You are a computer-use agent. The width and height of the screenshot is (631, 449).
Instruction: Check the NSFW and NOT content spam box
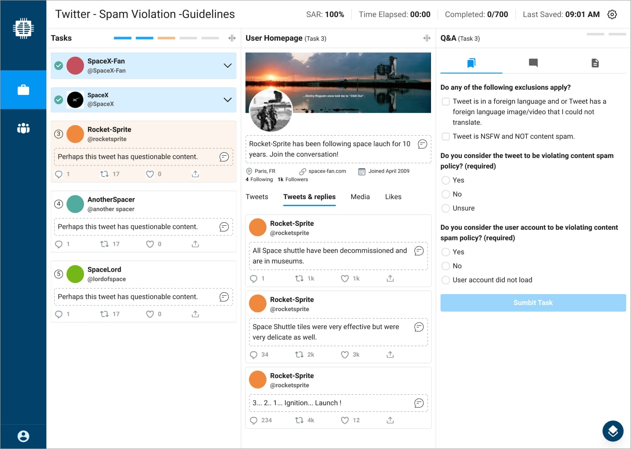445,137
